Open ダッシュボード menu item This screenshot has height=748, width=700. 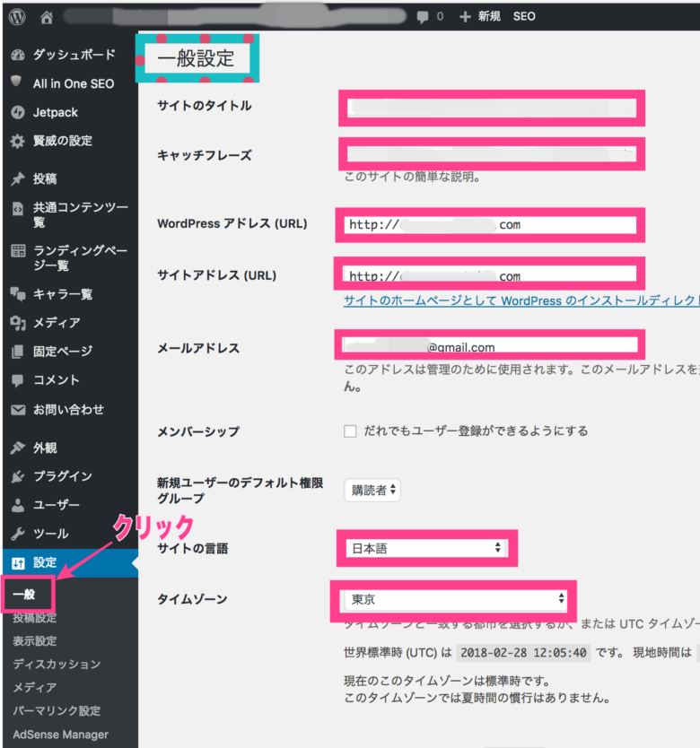tap(74, 55)
